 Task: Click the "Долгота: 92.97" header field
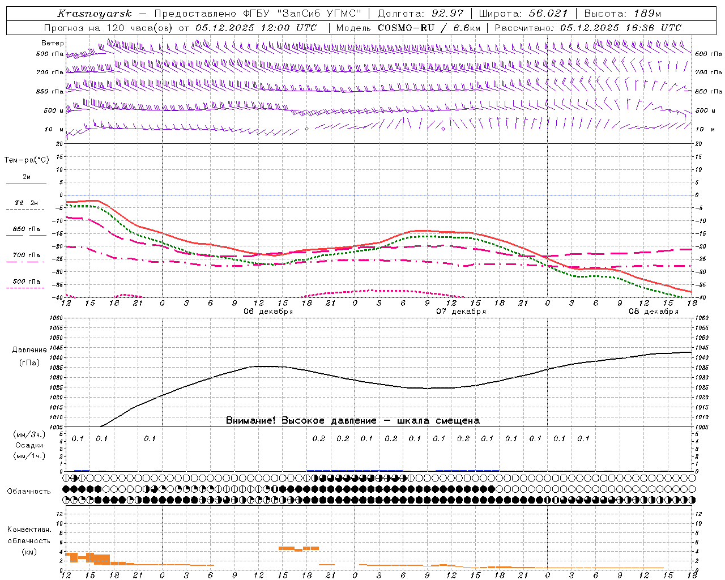point(420,14)
